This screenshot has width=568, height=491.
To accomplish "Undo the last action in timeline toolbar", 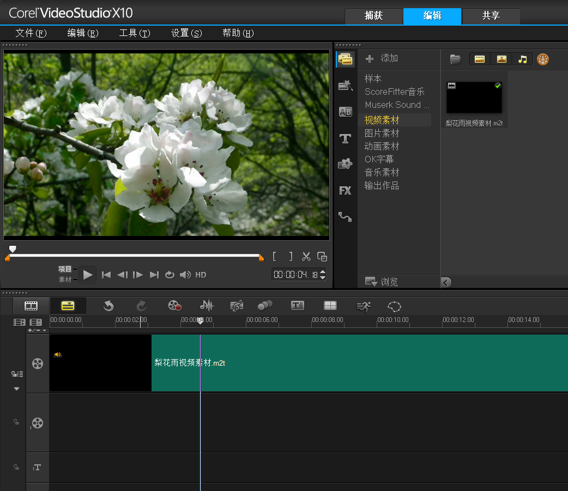I will coord(108,306).
